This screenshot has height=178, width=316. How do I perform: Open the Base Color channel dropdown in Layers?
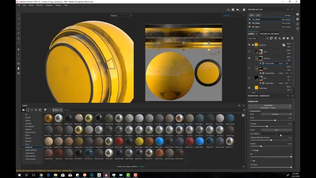(253, 39)
